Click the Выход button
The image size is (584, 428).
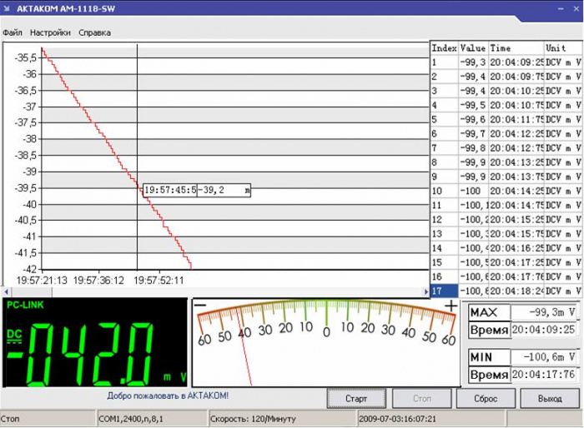click(x=550, y=399)
